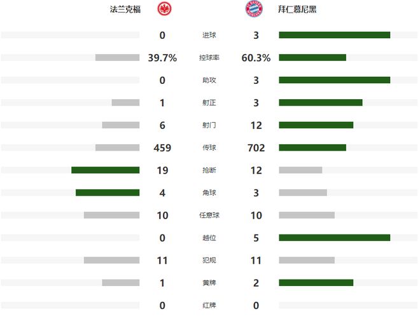Image resolution: width=420 pixels, height=333 pixels.
Task: Click Frankfurt's green 角球 bar
Action: coord(108,193)
